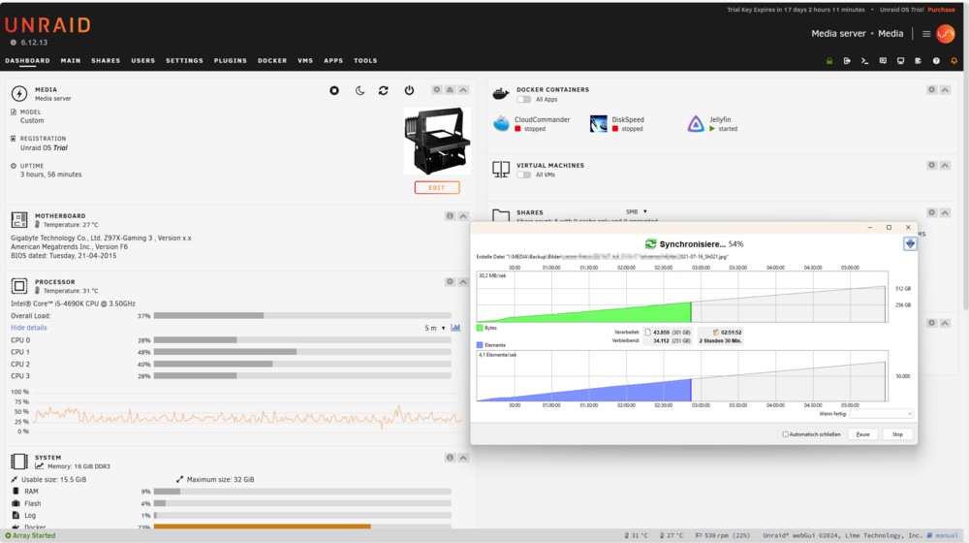Open the Shares menu tab
This screenshot has height=543, width=969.
click(x=106, y=61)
